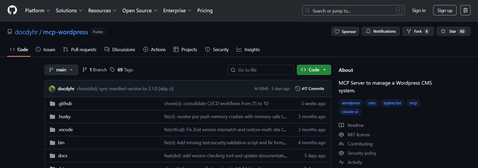
Task: View the 1 Branch link
Action: click(95, 70)
